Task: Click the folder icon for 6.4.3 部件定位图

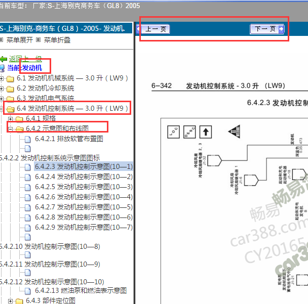Action: pos(19,301)
